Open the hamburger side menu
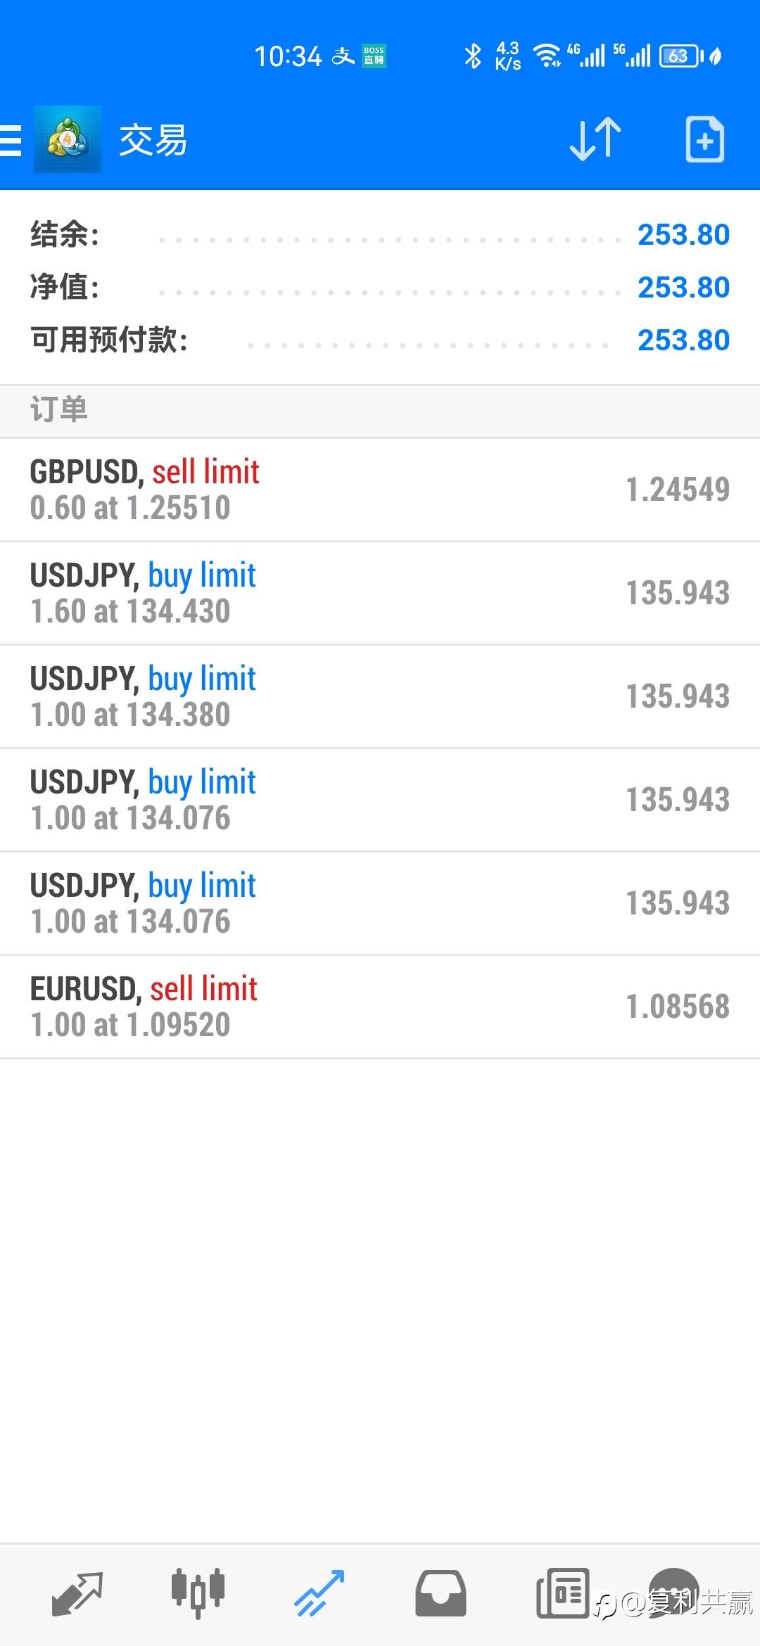Viewport: 760px width, 1646px height. 11,140
